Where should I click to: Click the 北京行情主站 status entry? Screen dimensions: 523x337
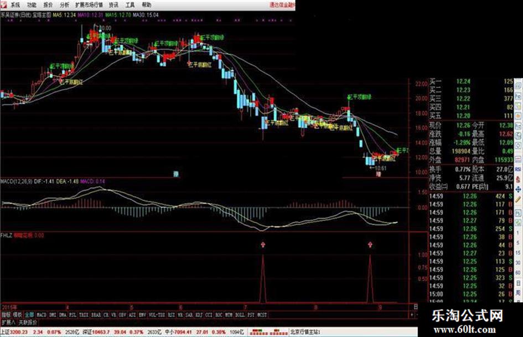pyautogui.click(x=305, y=332)
